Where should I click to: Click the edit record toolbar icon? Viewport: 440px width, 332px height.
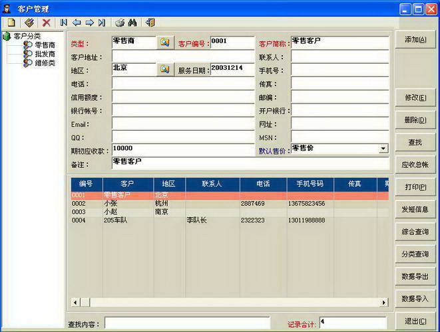[x=29, y=22]
